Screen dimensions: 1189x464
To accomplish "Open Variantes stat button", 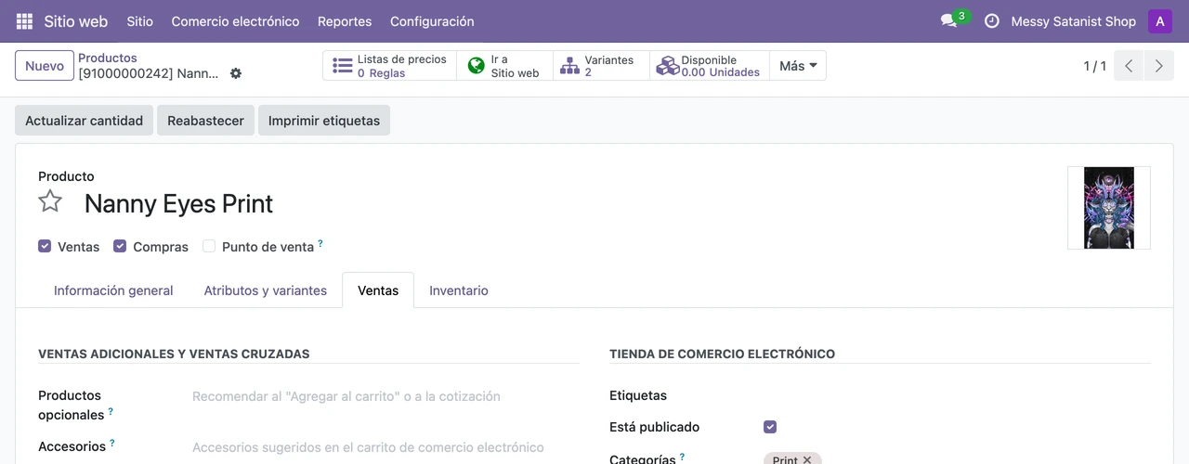I will click(x=602, y=66).
